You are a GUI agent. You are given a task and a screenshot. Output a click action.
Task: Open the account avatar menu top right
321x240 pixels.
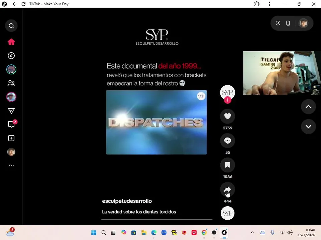coord(303,23)
